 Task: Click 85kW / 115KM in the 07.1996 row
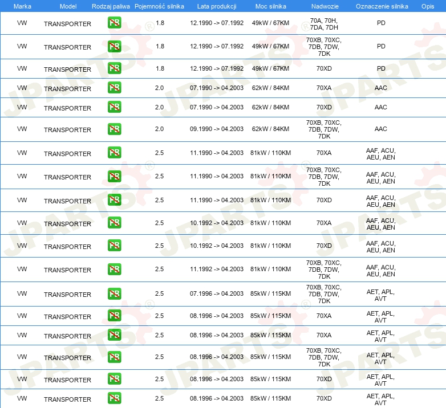point(270,293)
